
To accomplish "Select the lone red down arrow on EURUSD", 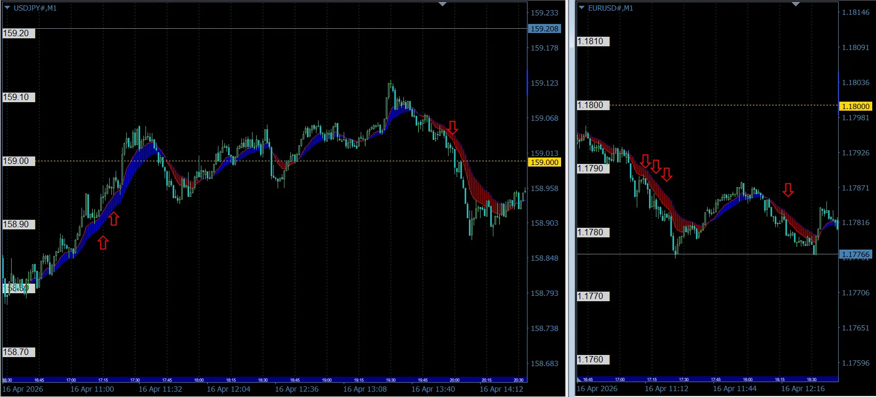I will click(788, 189).
